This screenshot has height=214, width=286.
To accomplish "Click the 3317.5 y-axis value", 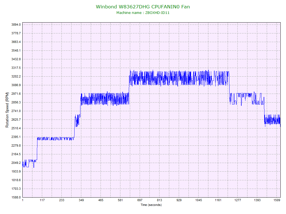I will coord(16,68).
